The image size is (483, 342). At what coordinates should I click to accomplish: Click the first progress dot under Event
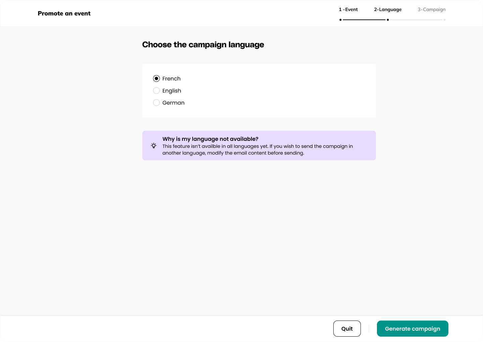pos(340,20)
